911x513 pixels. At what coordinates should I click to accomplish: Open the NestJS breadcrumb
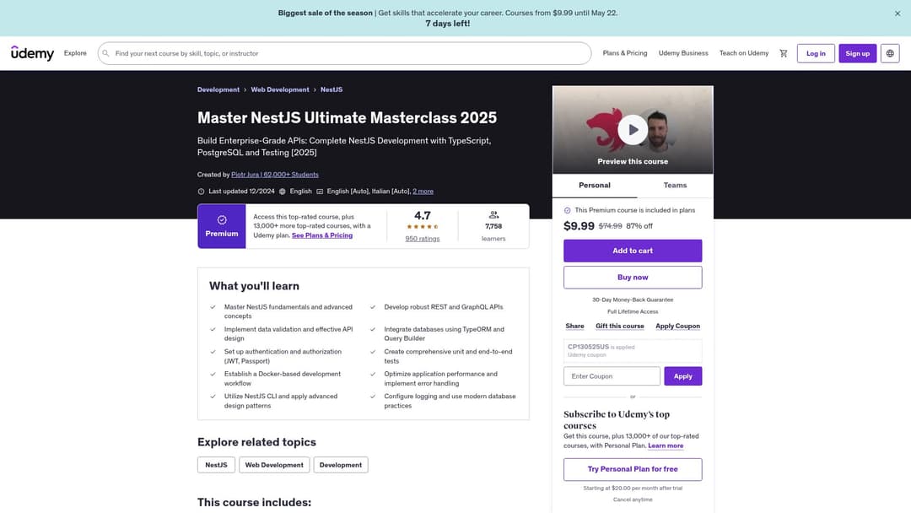pos(332,90)
